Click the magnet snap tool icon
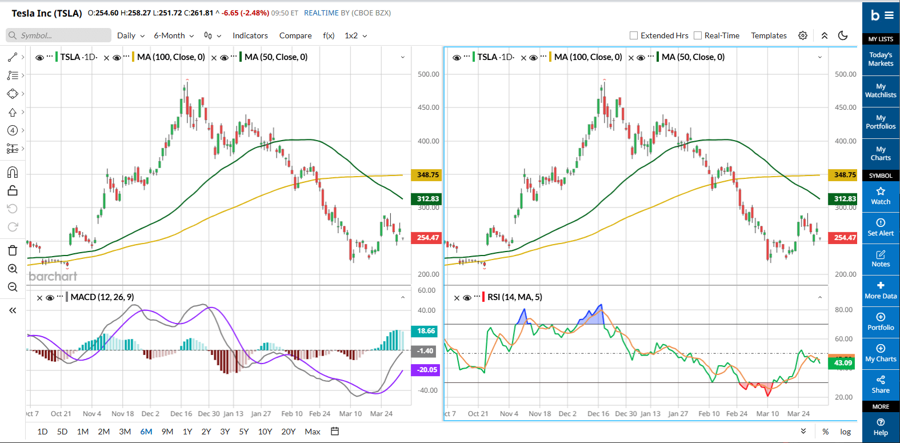Image resolution: width=900 pixels, height=443 pixels. (12, 172)
